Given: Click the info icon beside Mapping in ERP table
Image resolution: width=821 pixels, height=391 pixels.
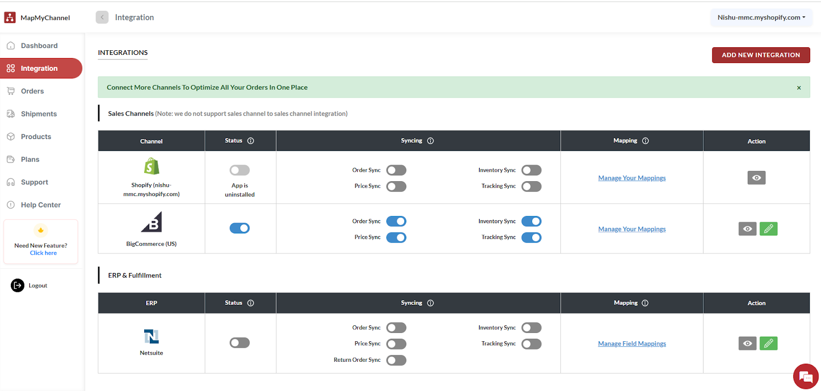Looking at the screenshot, I should 645,303.
